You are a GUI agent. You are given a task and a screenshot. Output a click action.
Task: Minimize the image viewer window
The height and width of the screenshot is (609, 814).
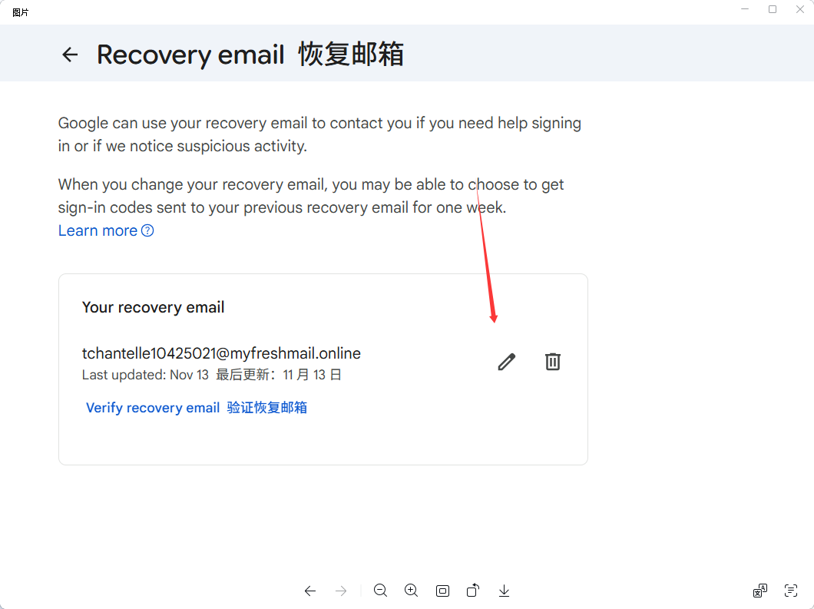coord(745,9)
